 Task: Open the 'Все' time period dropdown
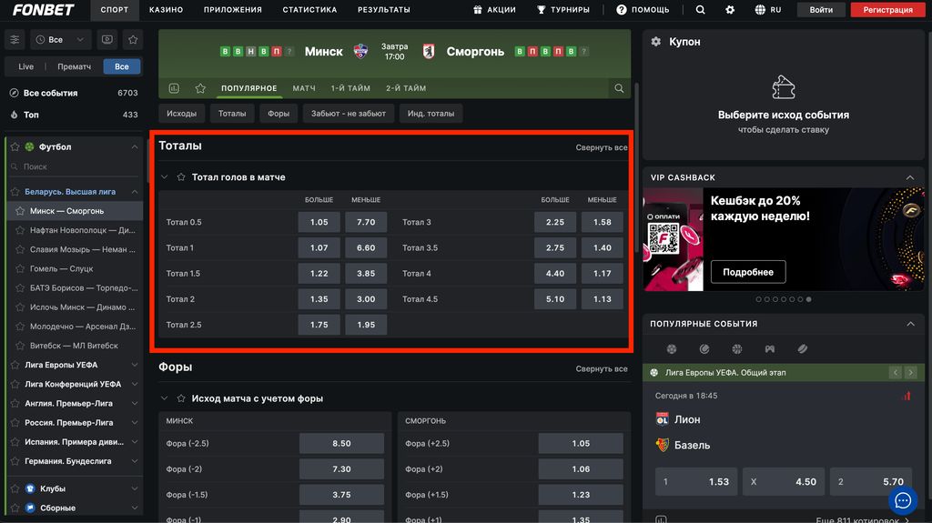pyautogui.click(x=61, y=40)
